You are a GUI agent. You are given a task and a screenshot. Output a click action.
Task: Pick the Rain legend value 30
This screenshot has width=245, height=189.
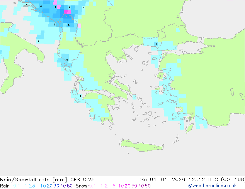(x=56, y=186)
